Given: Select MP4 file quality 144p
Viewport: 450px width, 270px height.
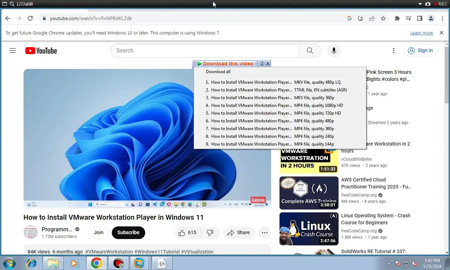Looking at the screenshot, I should tap(280, 144).
